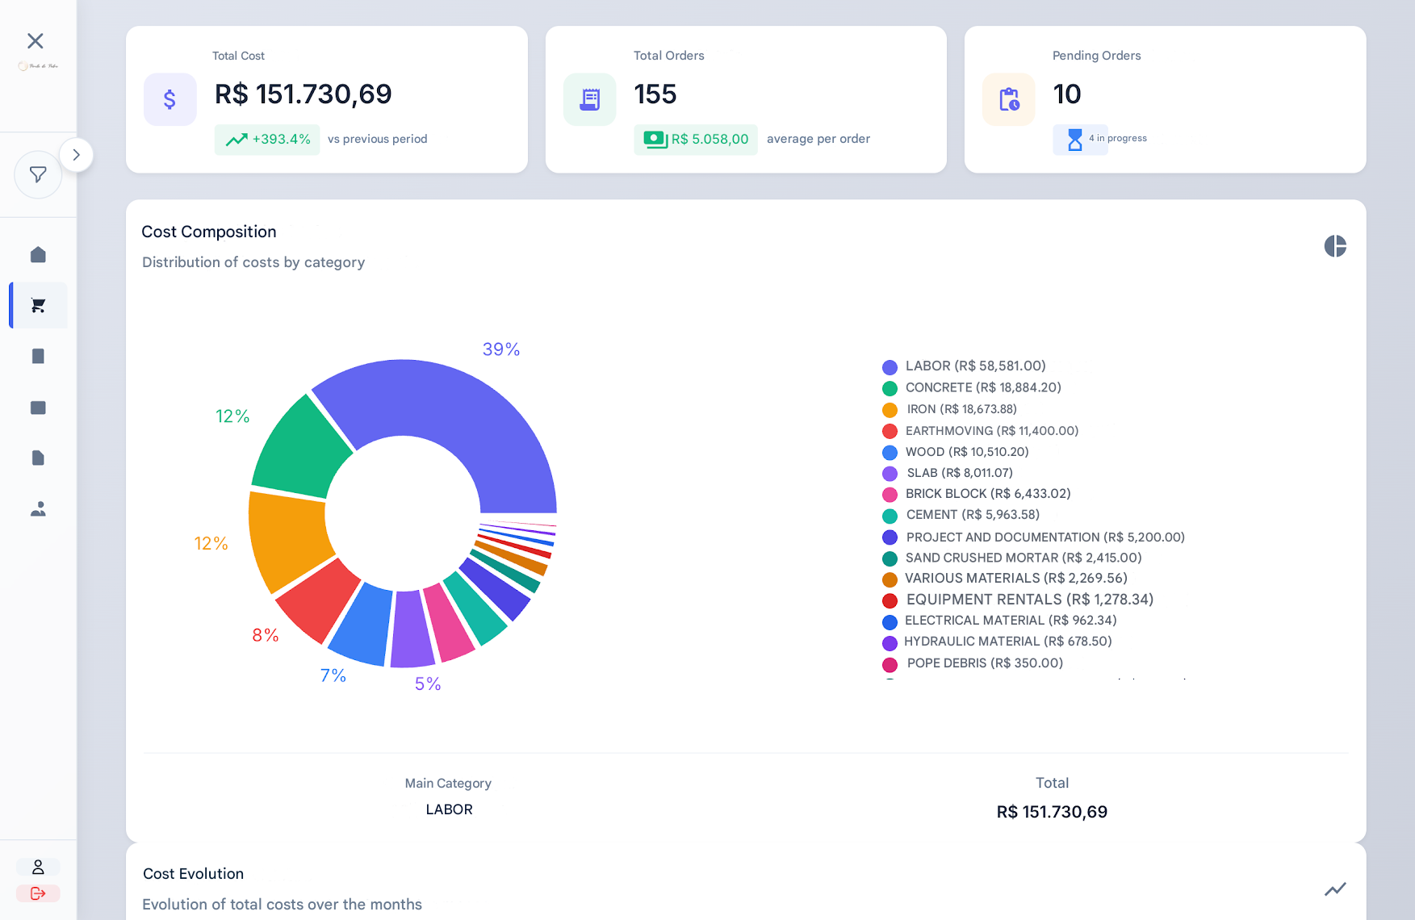Select the shopping cart orders icon
1415x920 pixels.
[38, 305]
